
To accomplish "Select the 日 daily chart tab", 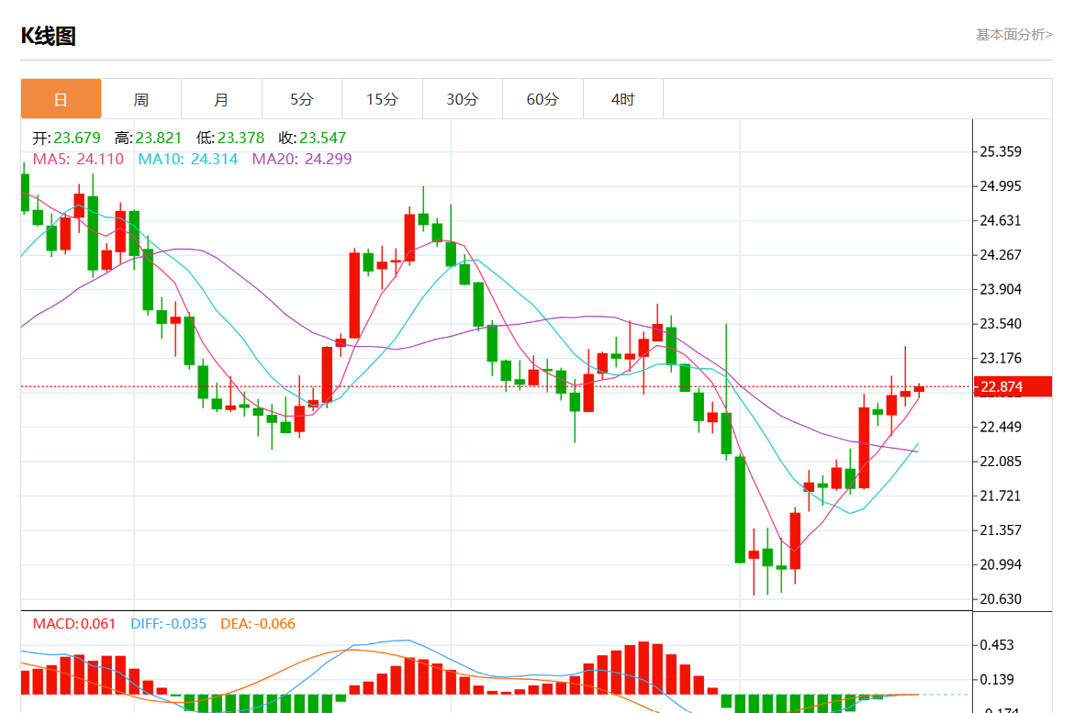I will (x=61, y=99).
